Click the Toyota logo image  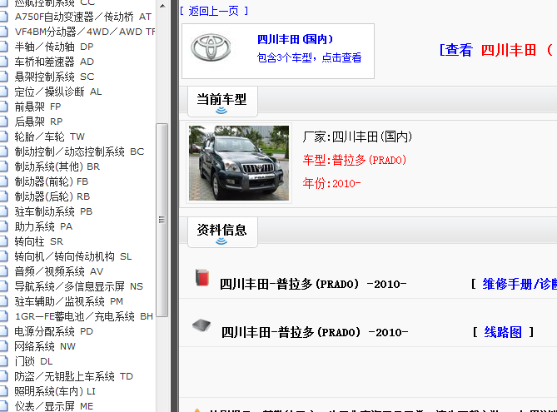pos(211,47)
